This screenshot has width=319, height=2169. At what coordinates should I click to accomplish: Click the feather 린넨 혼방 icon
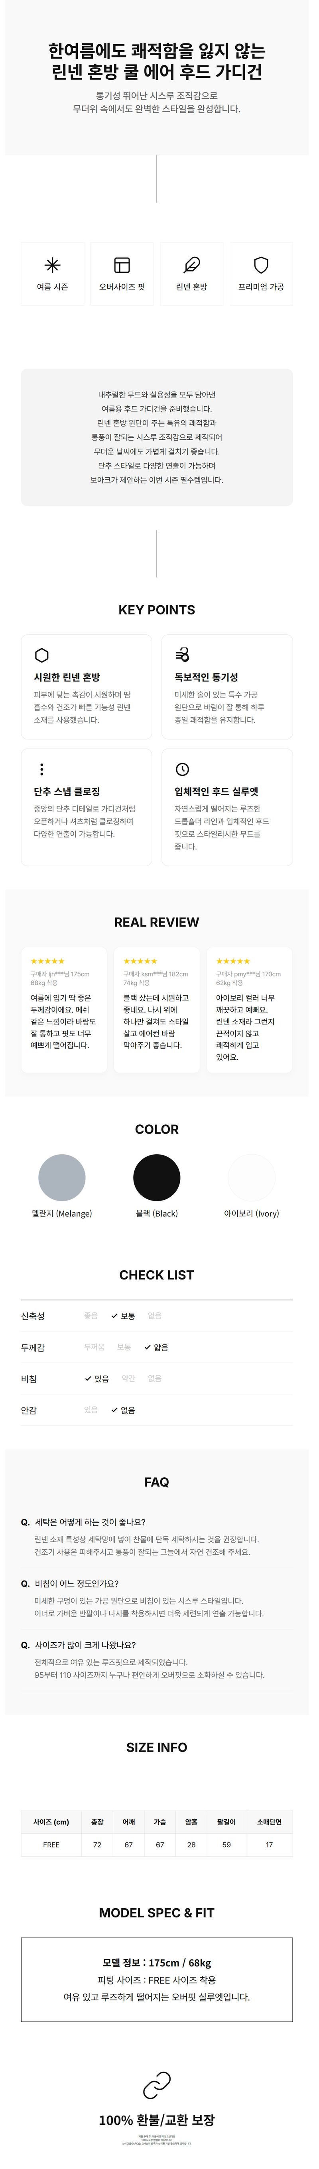click(192, 266)
